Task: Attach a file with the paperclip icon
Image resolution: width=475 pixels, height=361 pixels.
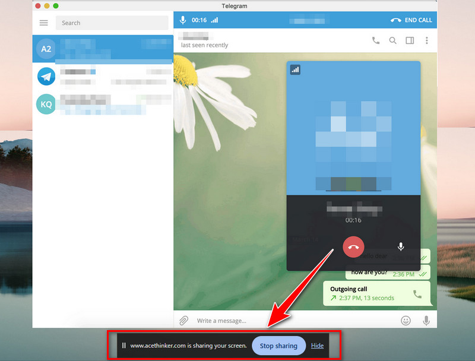Action: [x=183, y=321]
